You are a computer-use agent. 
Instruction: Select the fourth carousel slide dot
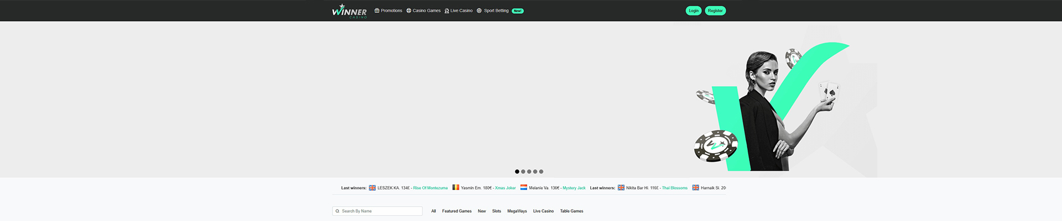[x=535, y=171]
